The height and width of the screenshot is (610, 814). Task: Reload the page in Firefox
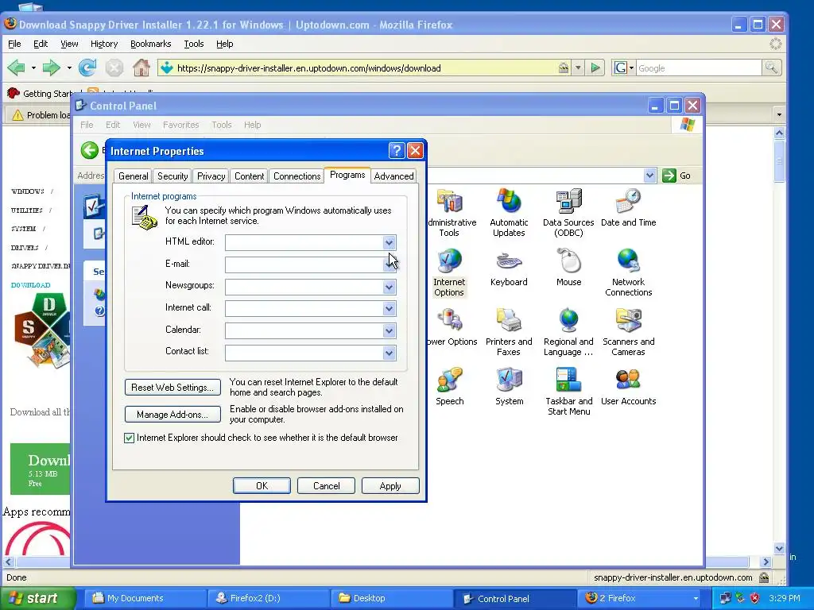(x=87, y=68)
